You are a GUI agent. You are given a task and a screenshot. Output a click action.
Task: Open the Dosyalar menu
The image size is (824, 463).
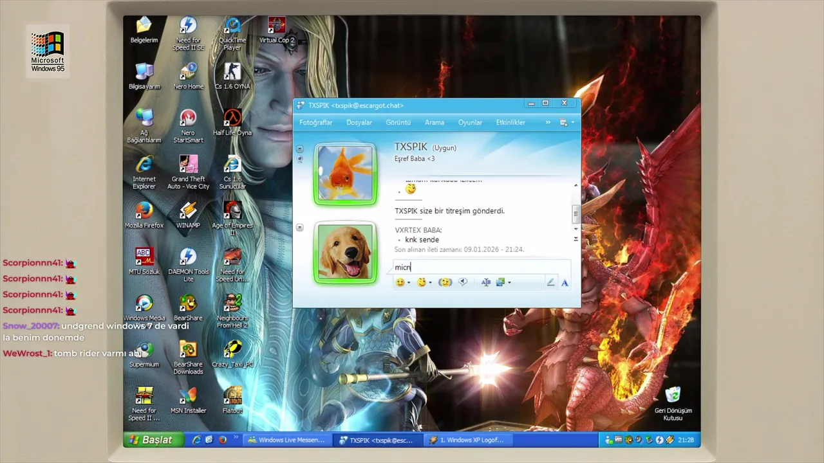[x=359, y=122]
